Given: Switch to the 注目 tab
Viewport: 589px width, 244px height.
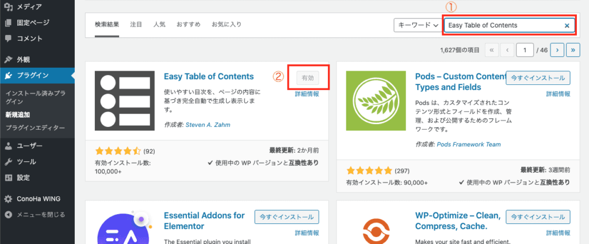Looking at the screenshot, I should (136, 25).
